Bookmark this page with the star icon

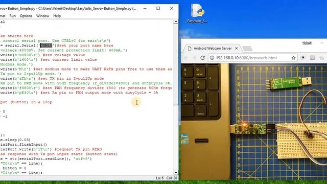coord(293,58)
